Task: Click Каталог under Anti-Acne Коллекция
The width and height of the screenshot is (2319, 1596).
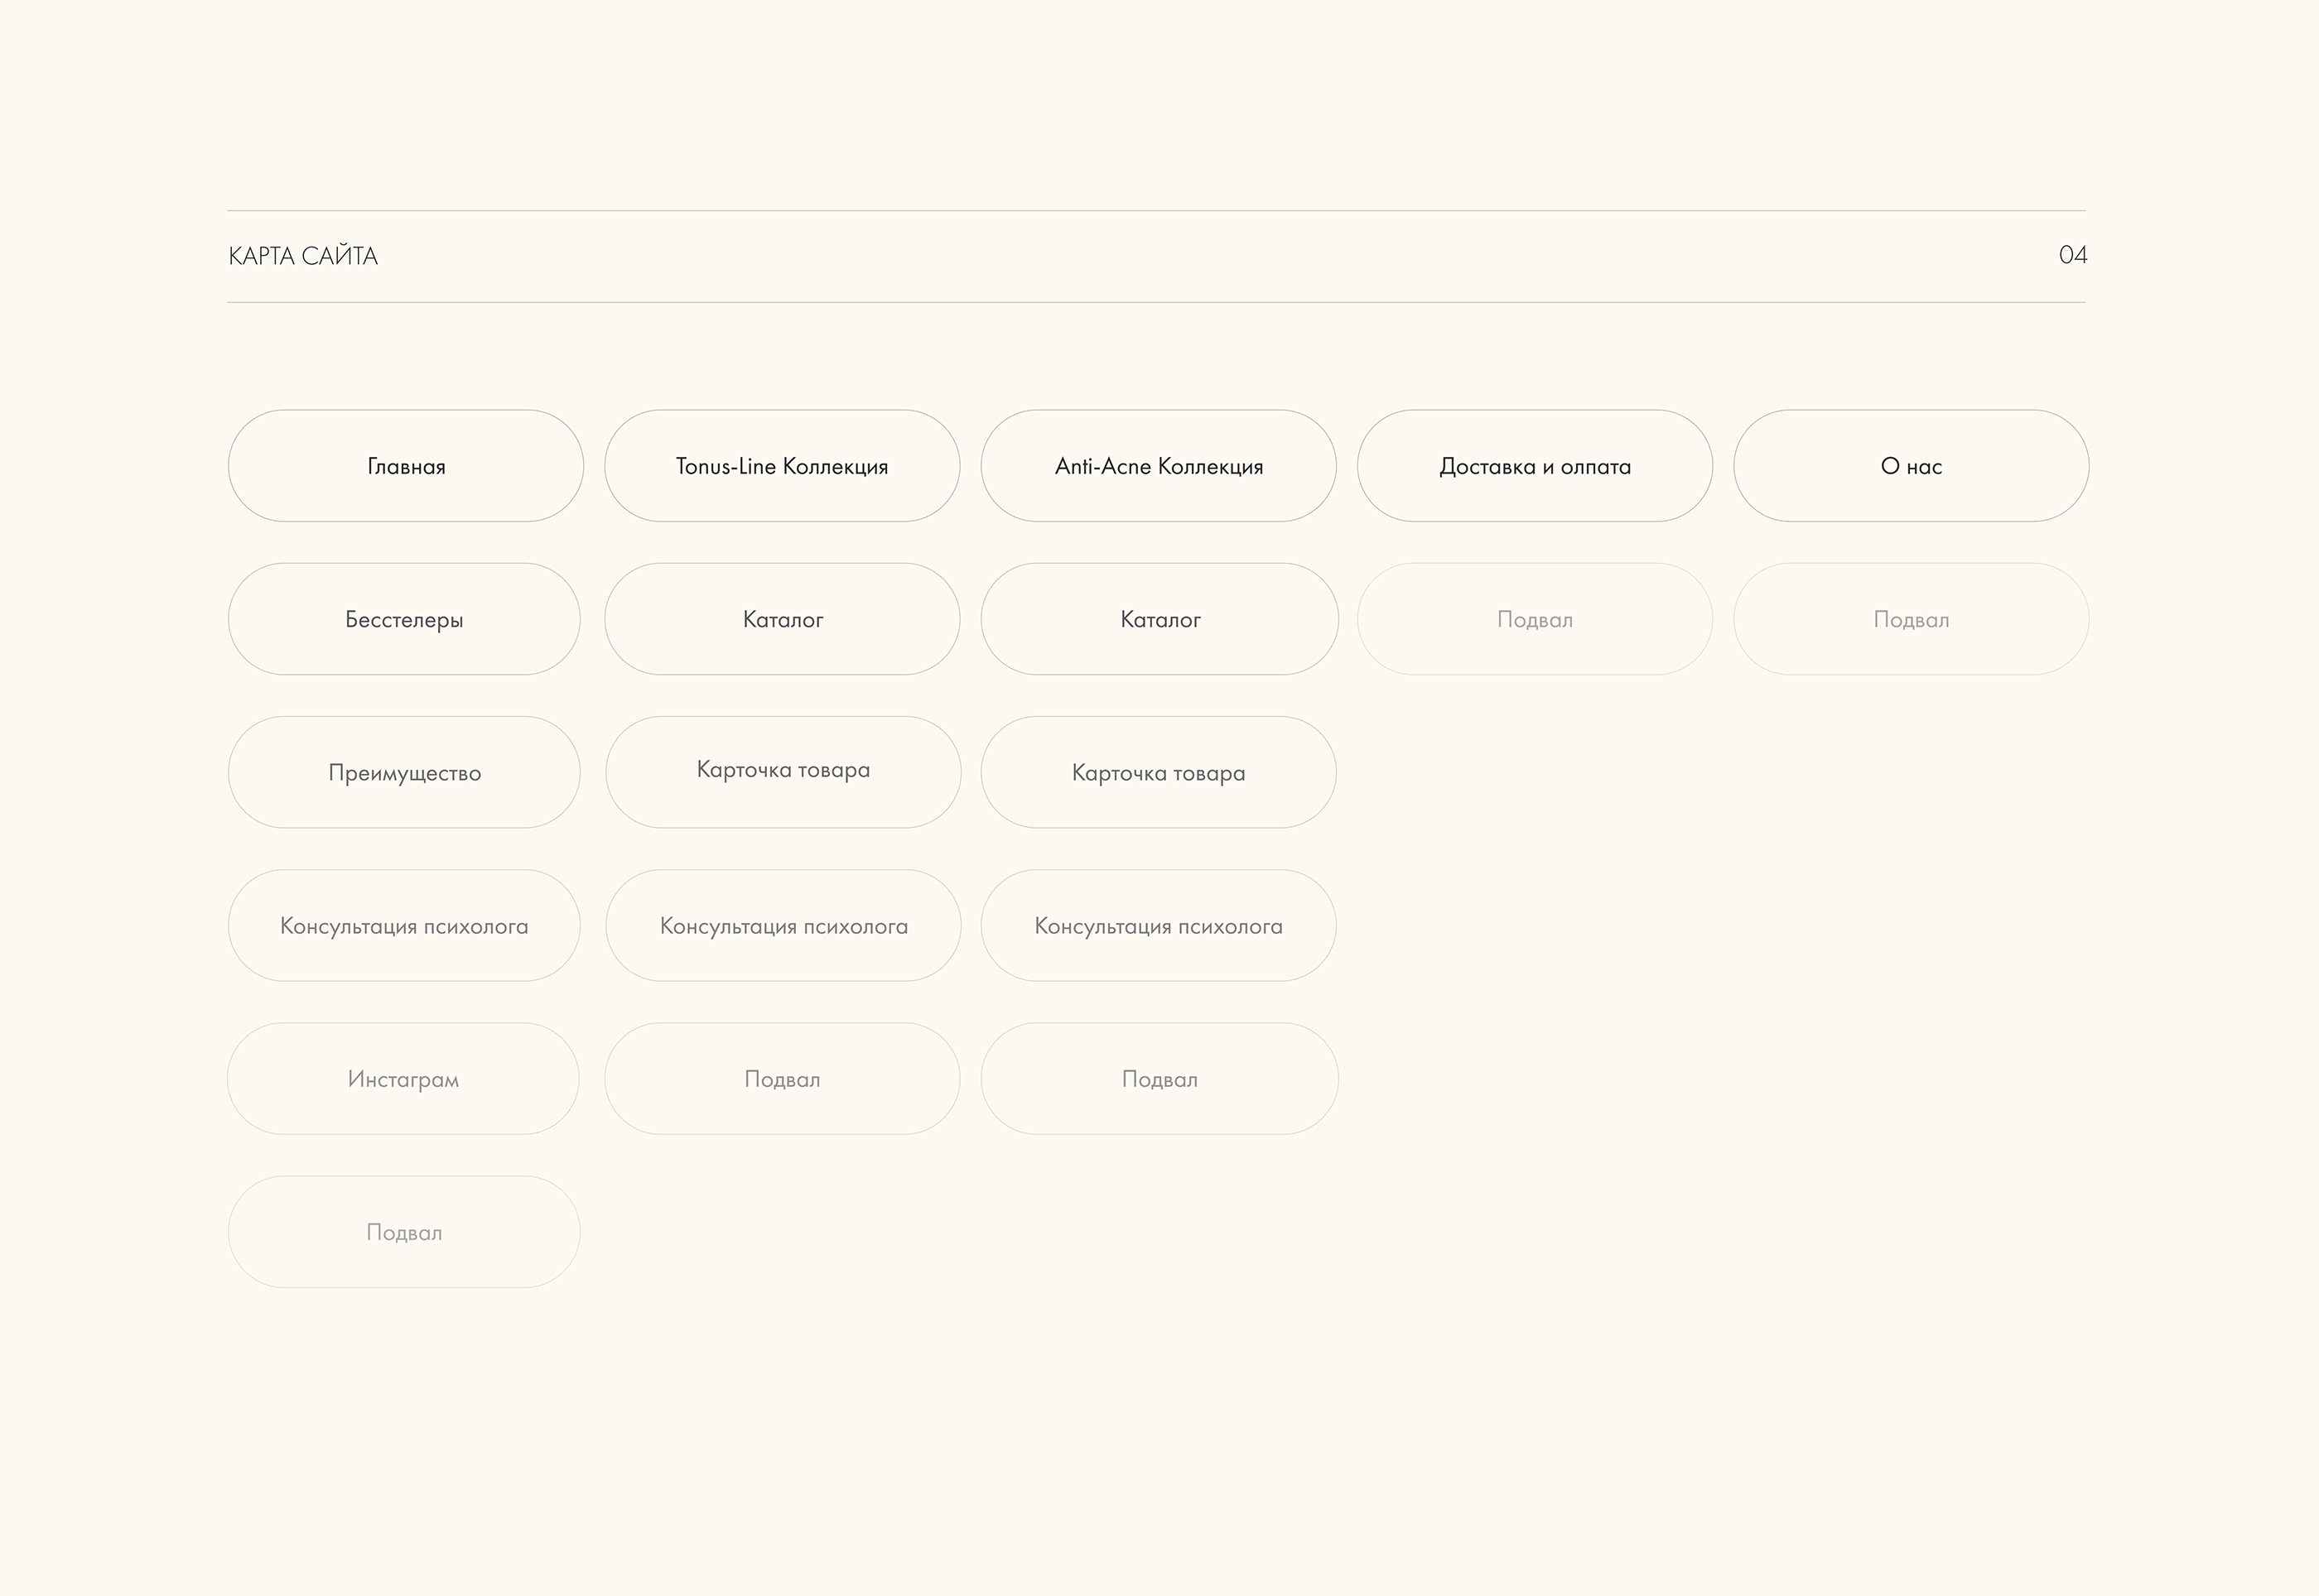Action: tap(1159, 619)
